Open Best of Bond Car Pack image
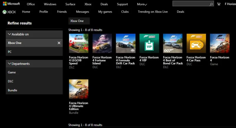 coord(173,43)
